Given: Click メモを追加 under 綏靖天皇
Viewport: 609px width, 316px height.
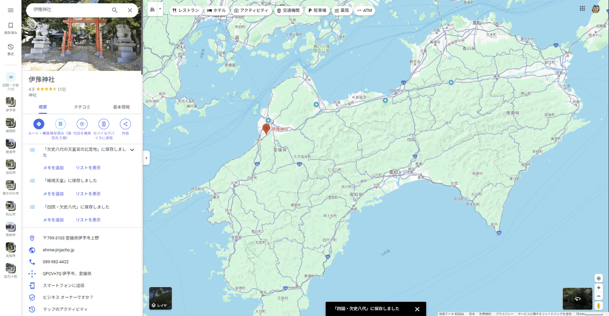Looking at the screenshot, I should pos(53,194).
